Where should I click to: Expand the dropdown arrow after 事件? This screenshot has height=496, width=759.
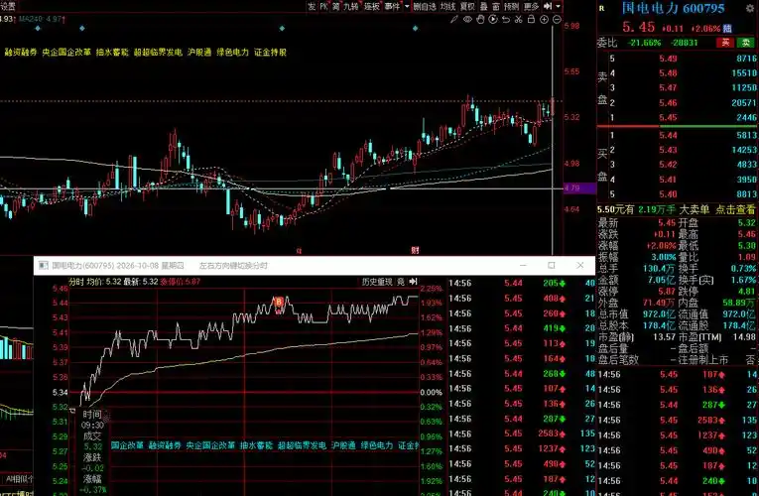407,6
